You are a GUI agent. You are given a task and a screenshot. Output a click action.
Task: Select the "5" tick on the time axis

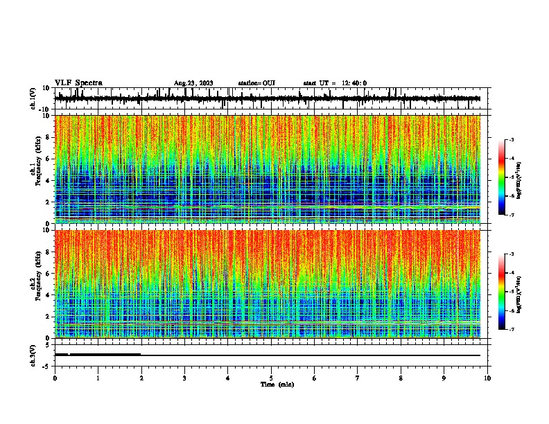271,378
